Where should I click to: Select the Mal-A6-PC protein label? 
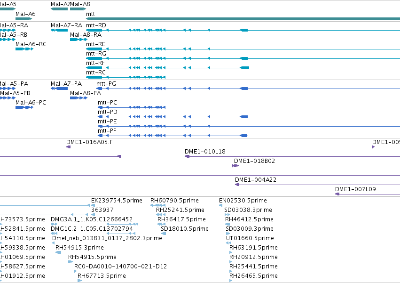tap(31, 103)
